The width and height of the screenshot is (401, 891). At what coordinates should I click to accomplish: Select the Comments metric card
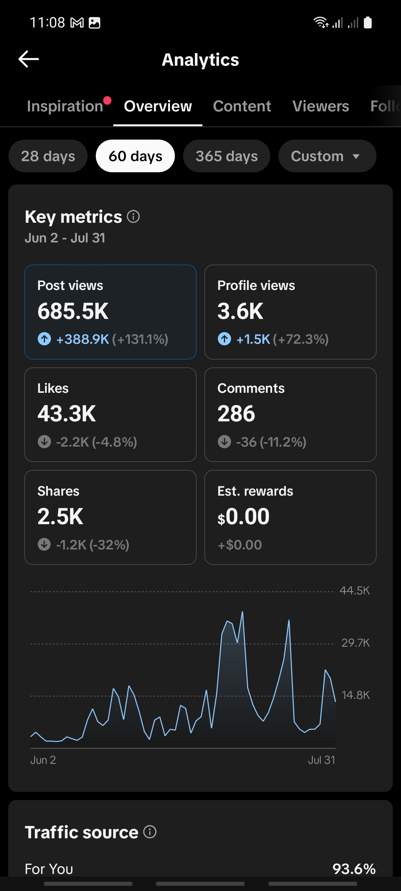tap(290, 415)
